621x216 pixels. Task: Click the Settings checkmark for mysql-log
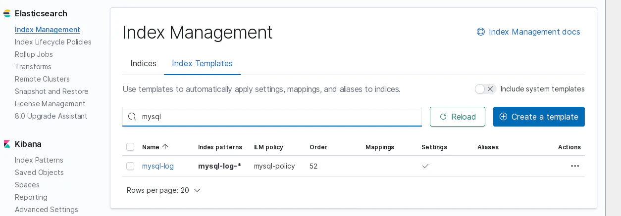pos(425,166)
